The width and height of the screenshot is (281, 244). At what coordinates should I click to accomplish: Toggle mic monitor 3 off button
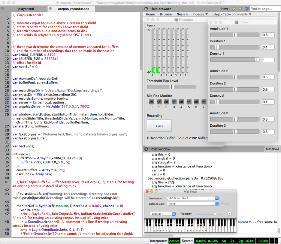174,102
